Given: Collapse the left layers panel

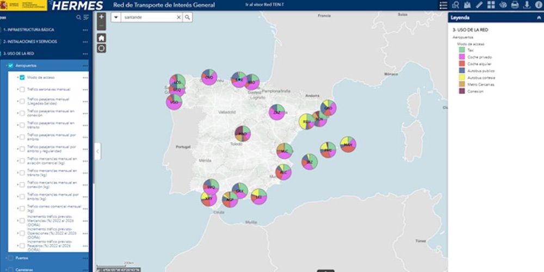Looking at the screenshot, I should tap(97, 151).
